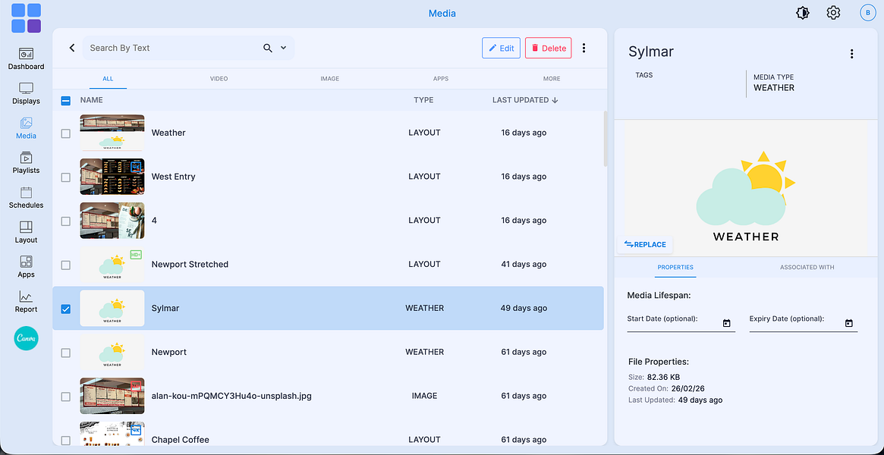This screenshot has height=455, width=884.
Task: Sort by TYPE column header
Action: (423, 100)
